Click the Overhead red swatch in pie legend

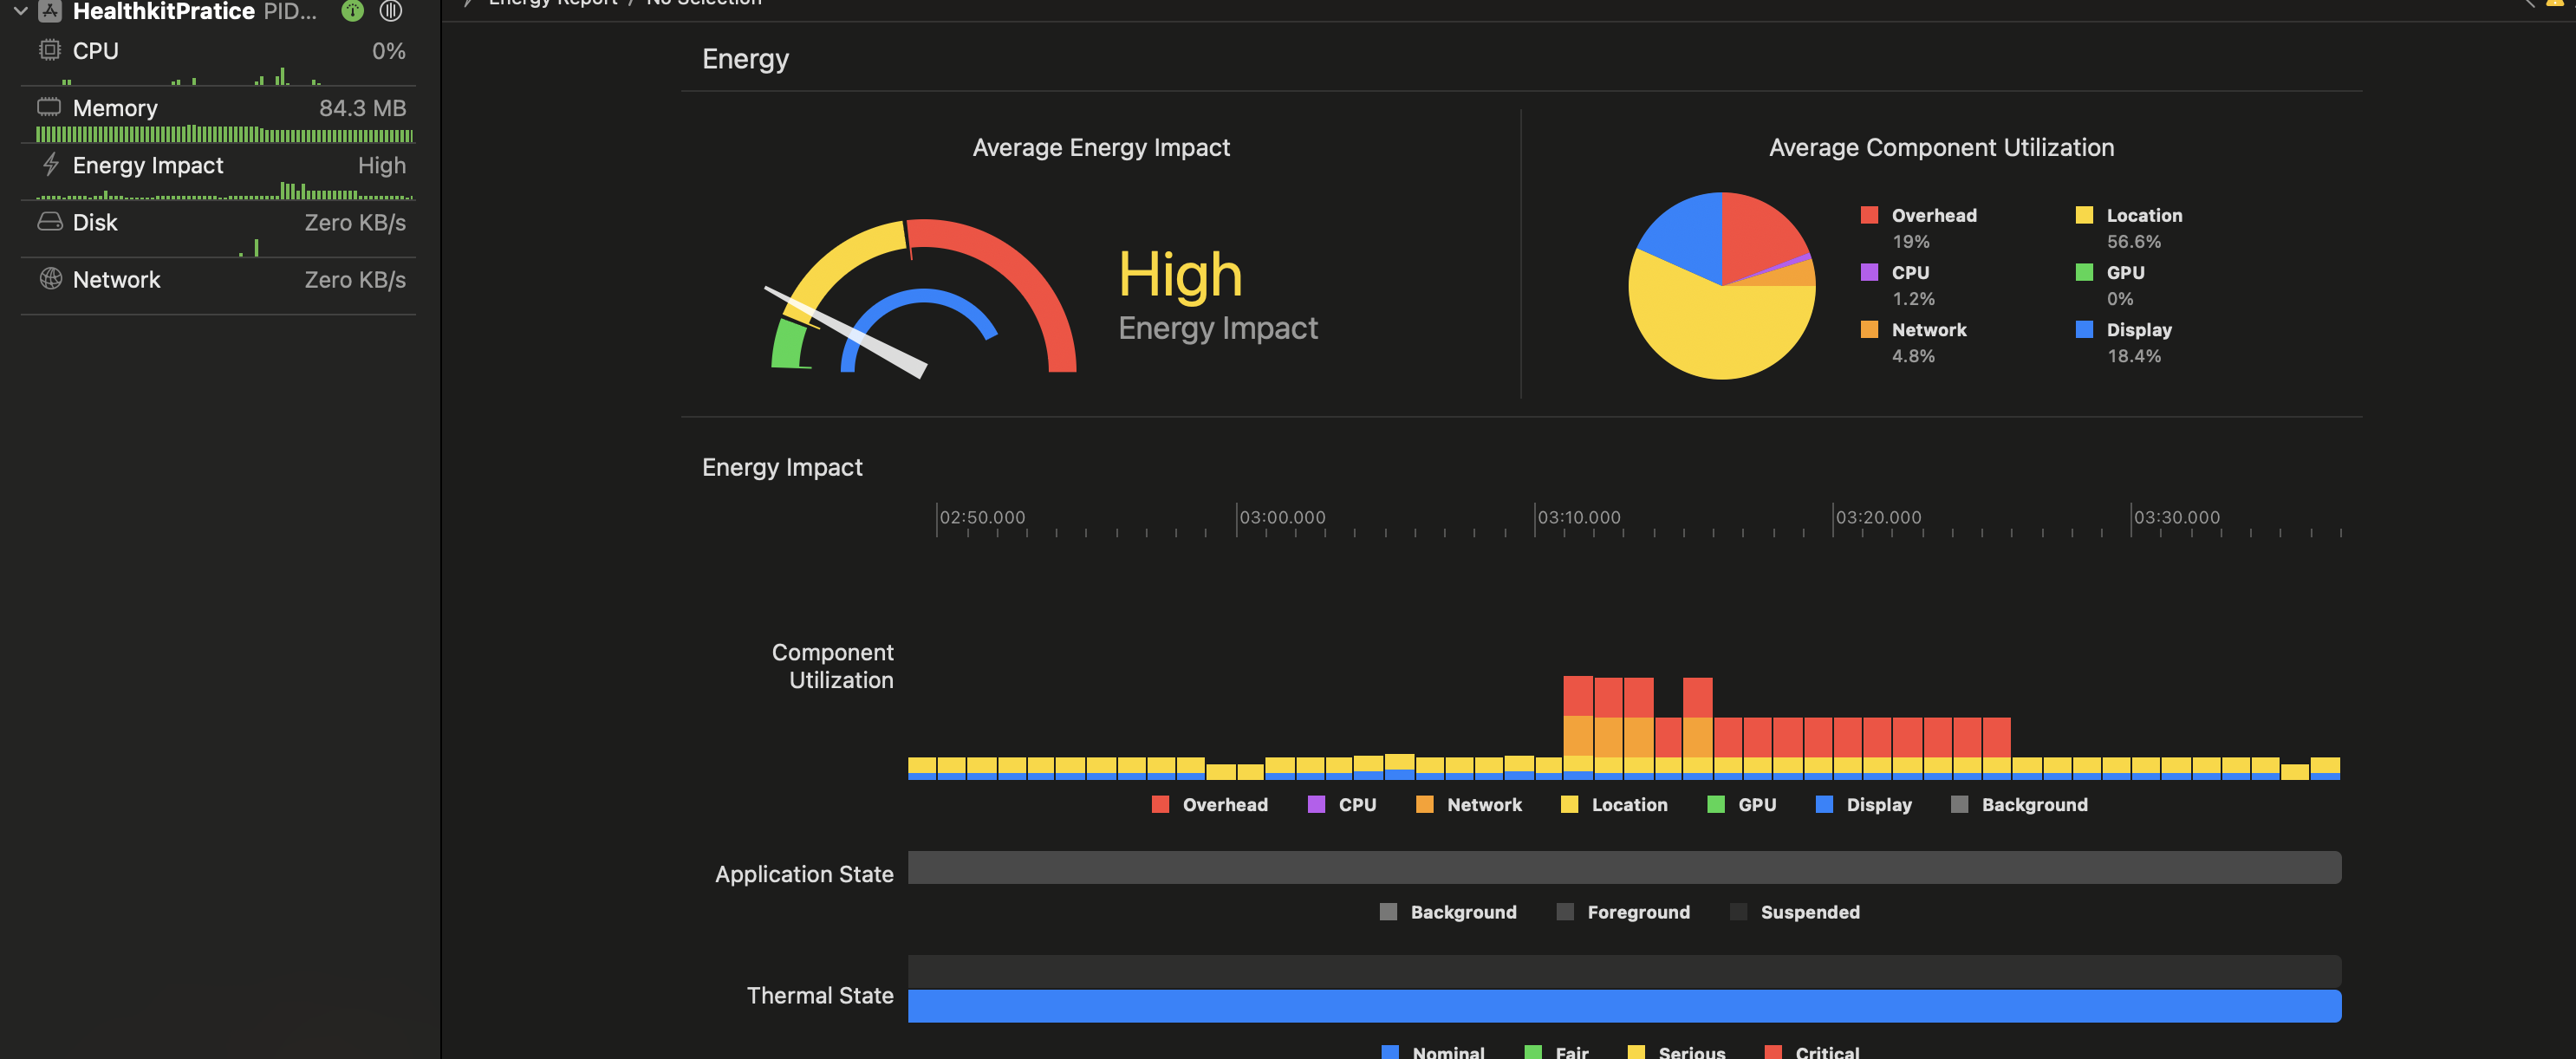click(1868, 215)
